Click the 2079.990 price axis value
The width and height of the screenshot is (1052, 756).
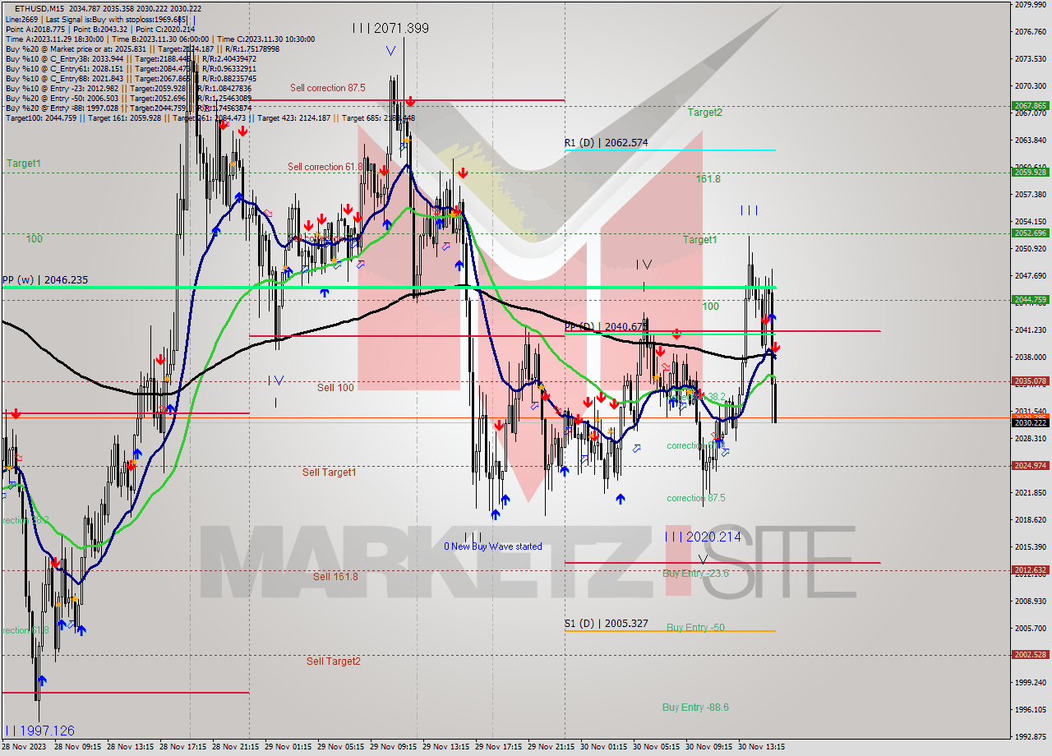pyautogui.click(x=1030, y=5)
